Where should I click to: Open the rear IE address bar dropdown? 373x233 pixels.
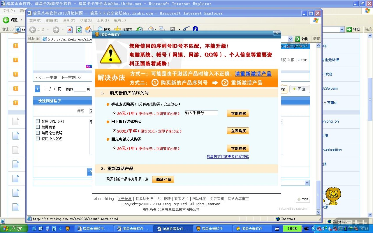tap(342, 29)
